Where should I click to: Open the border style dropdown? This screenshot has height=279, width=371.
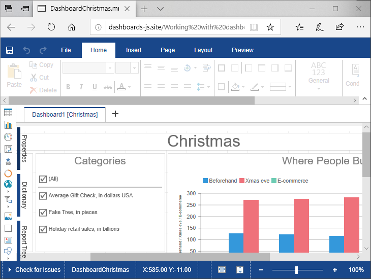click(281, 87)
